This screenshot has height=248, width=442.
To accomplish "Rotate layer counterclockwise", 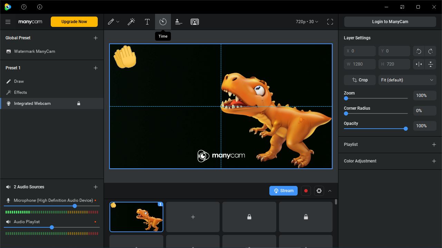I will point(419,51).
